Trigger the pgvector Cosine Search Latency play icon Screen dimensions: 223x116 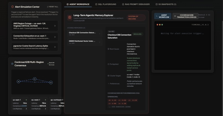(55, 47)
